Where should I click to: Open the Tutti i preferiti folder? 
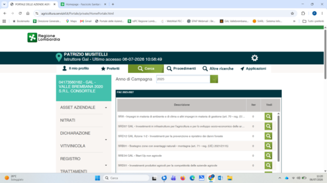(313, 21)
